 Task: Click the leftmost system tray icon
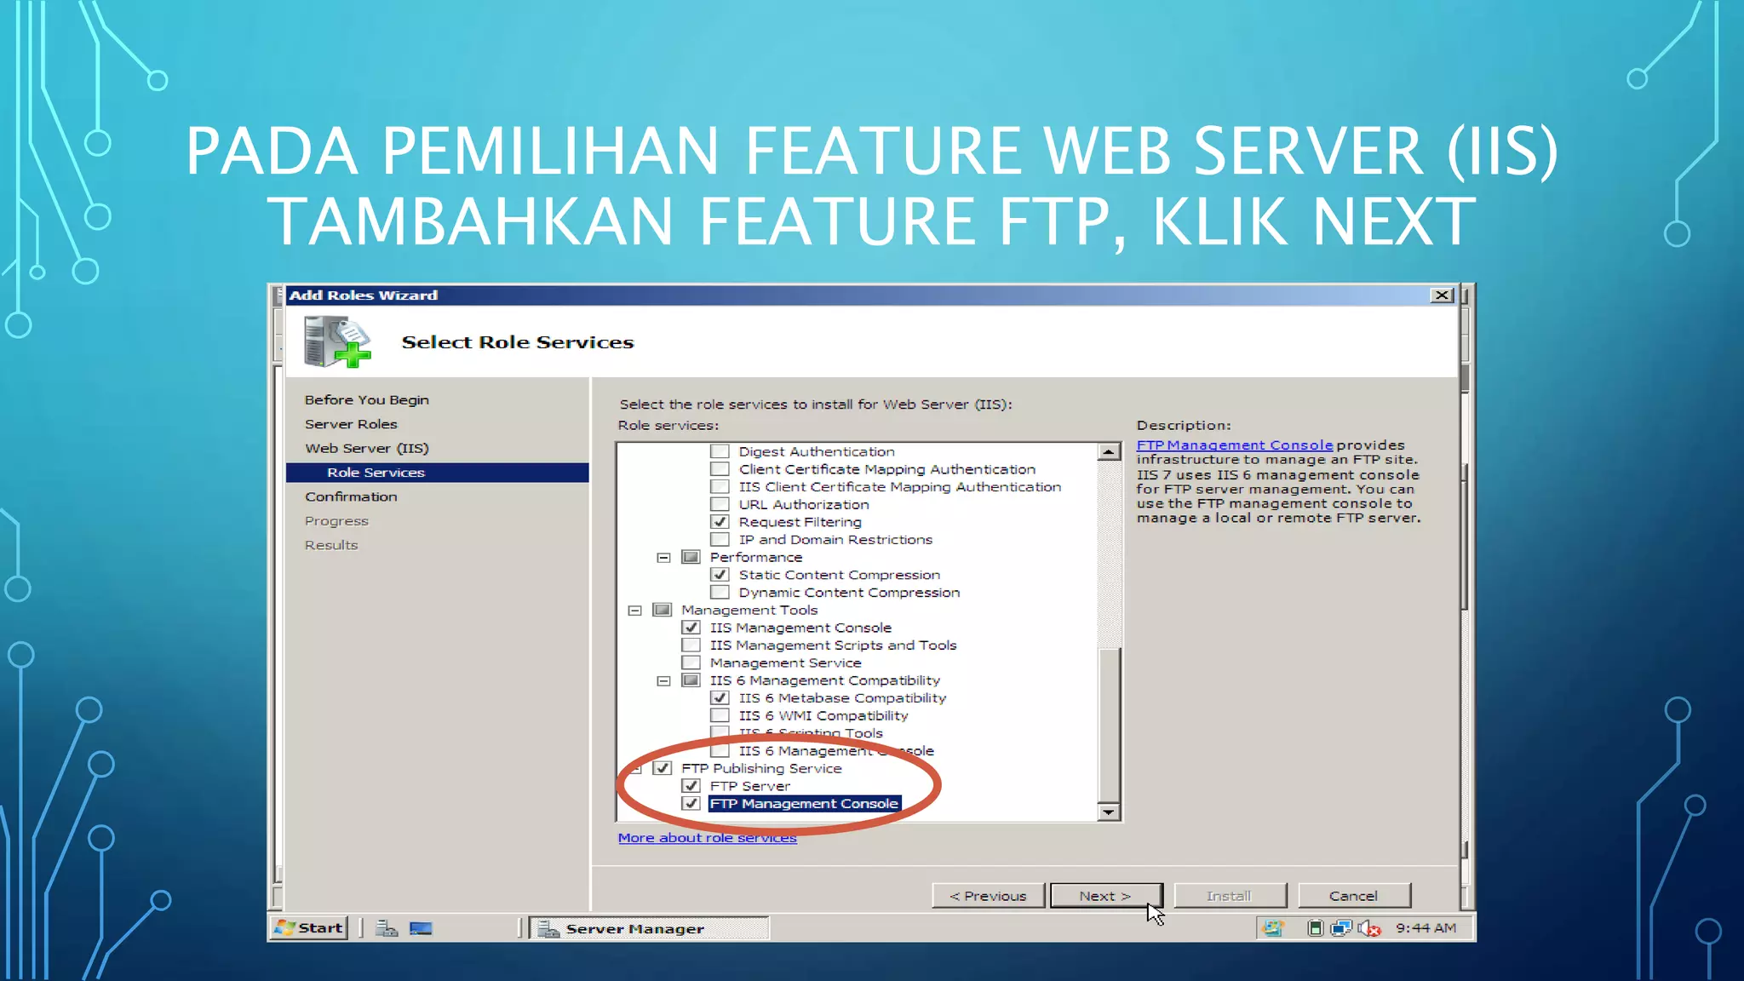point(1272,928)
